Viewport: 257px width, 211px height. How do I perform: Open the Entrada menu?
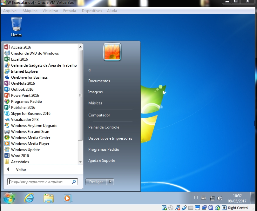coord(70,11)
